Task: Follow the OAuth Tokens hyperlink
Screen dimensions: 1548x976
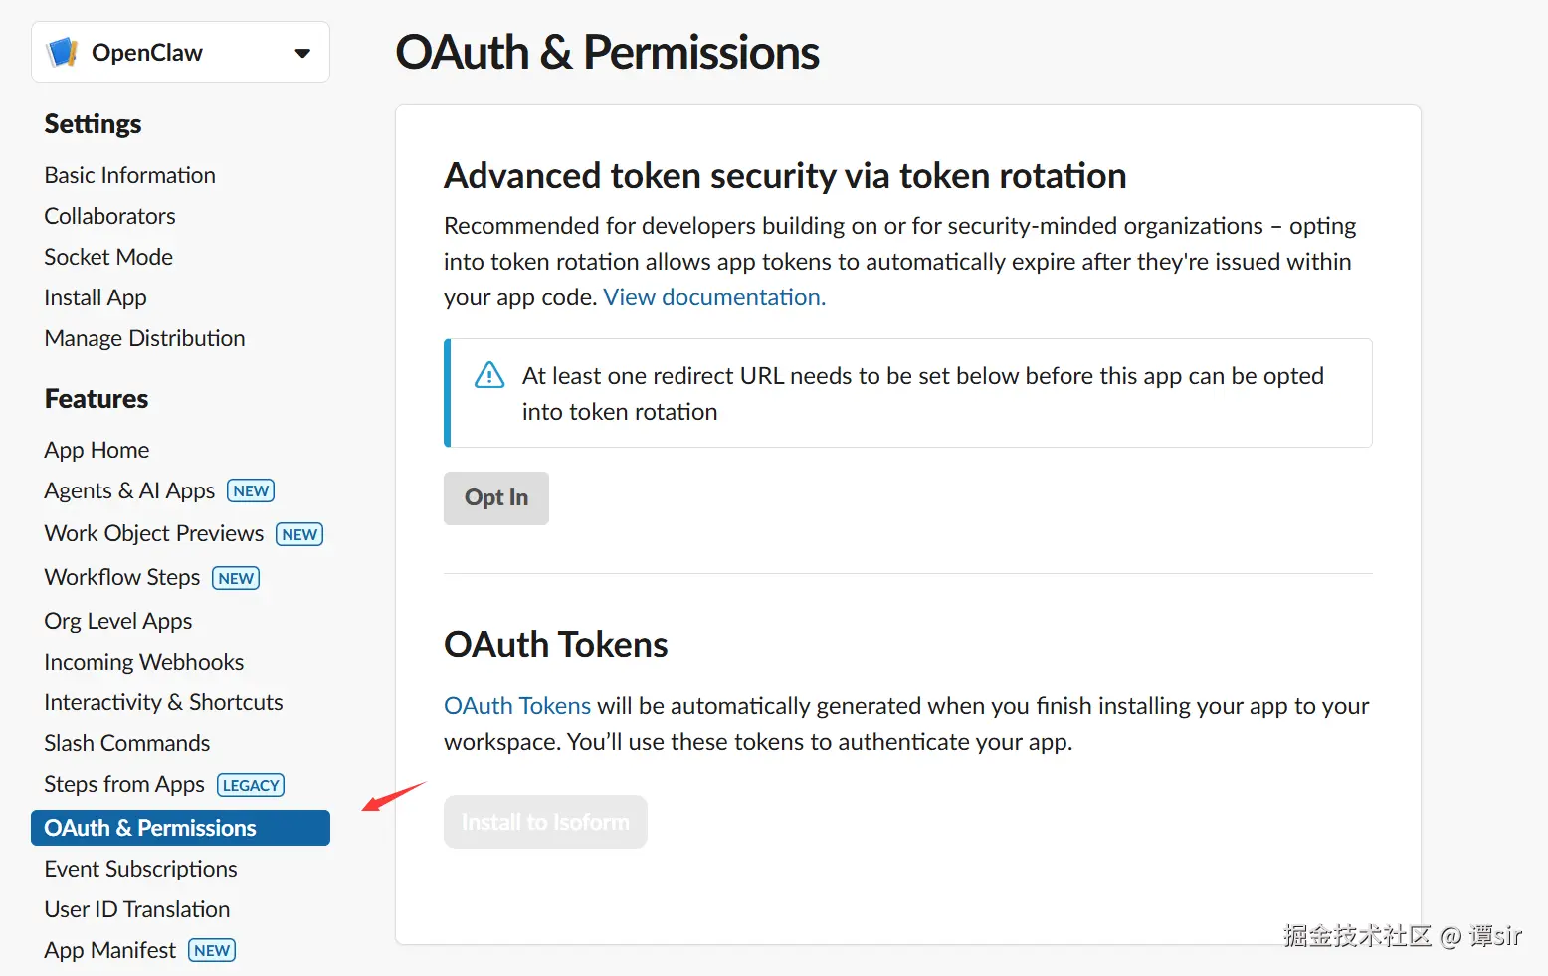Action: click(517, 706)
